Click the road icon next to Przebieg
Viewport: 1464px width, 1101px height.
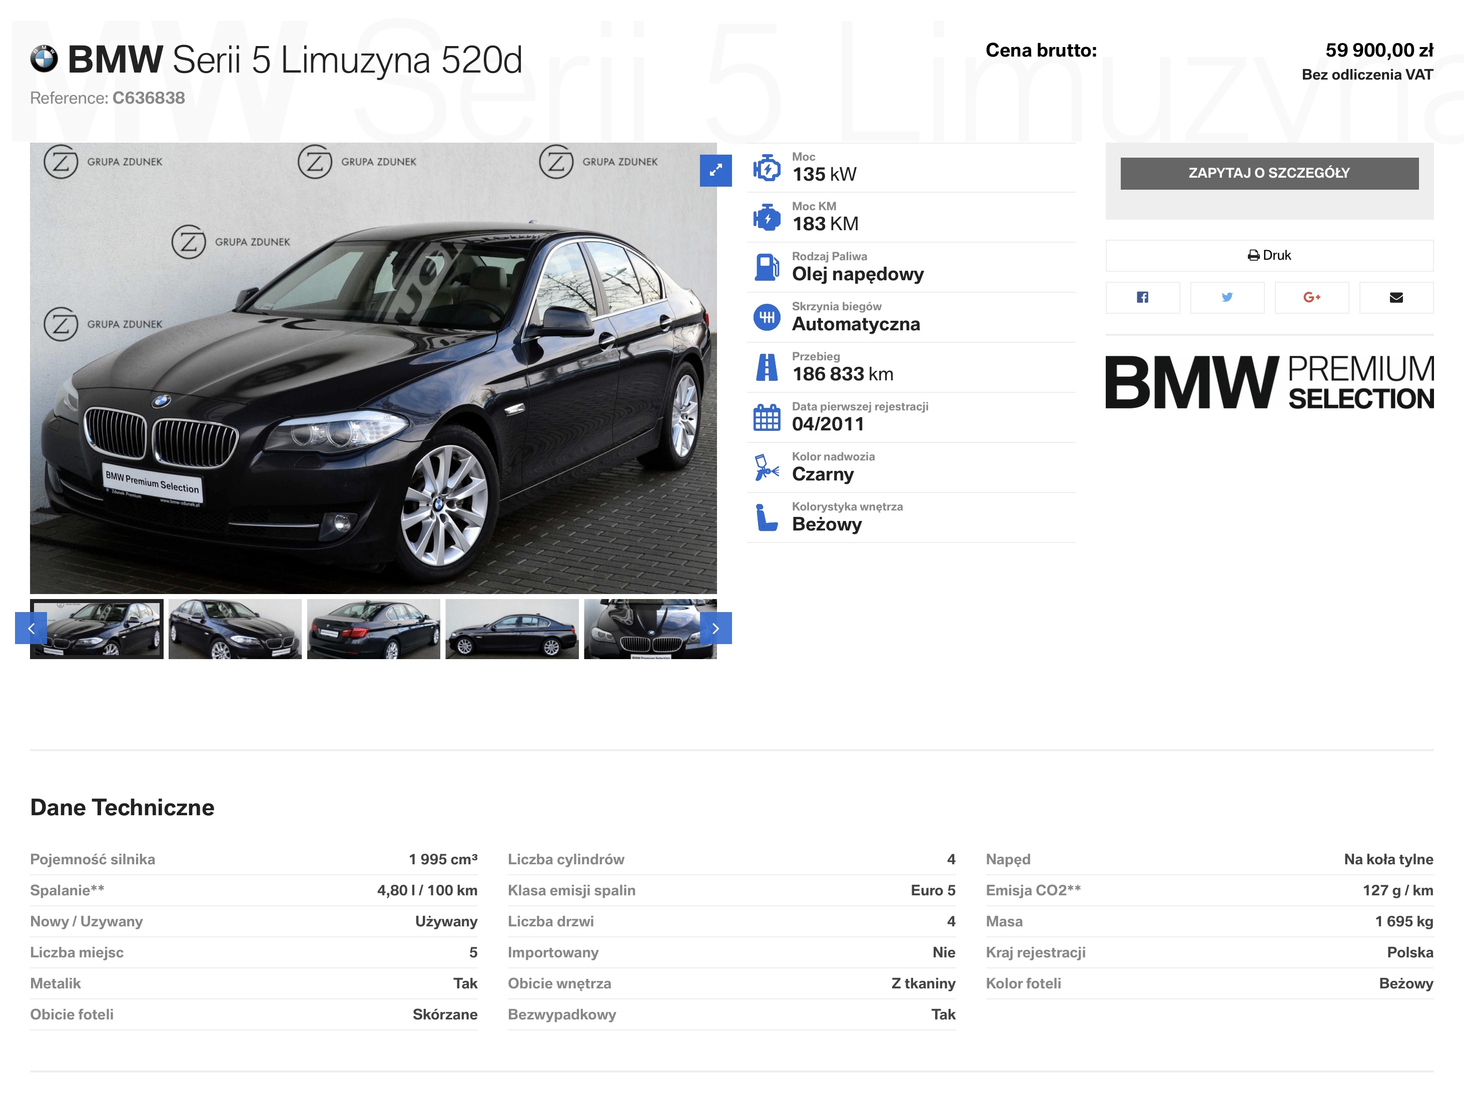pyautogui.click(x=767, y=367)
